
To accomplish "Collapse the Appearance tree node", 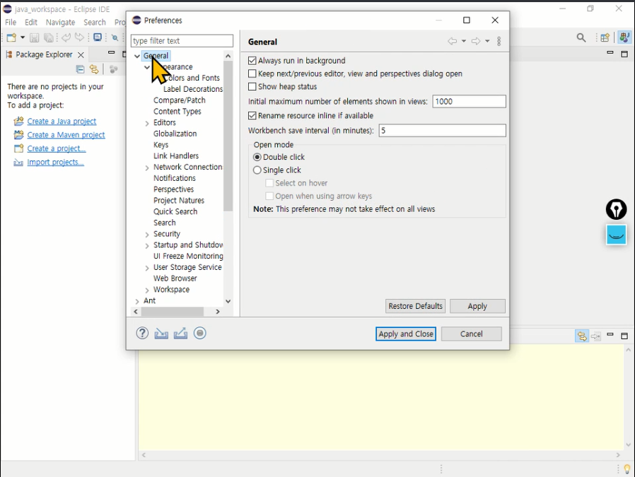I will coord(147,67).
